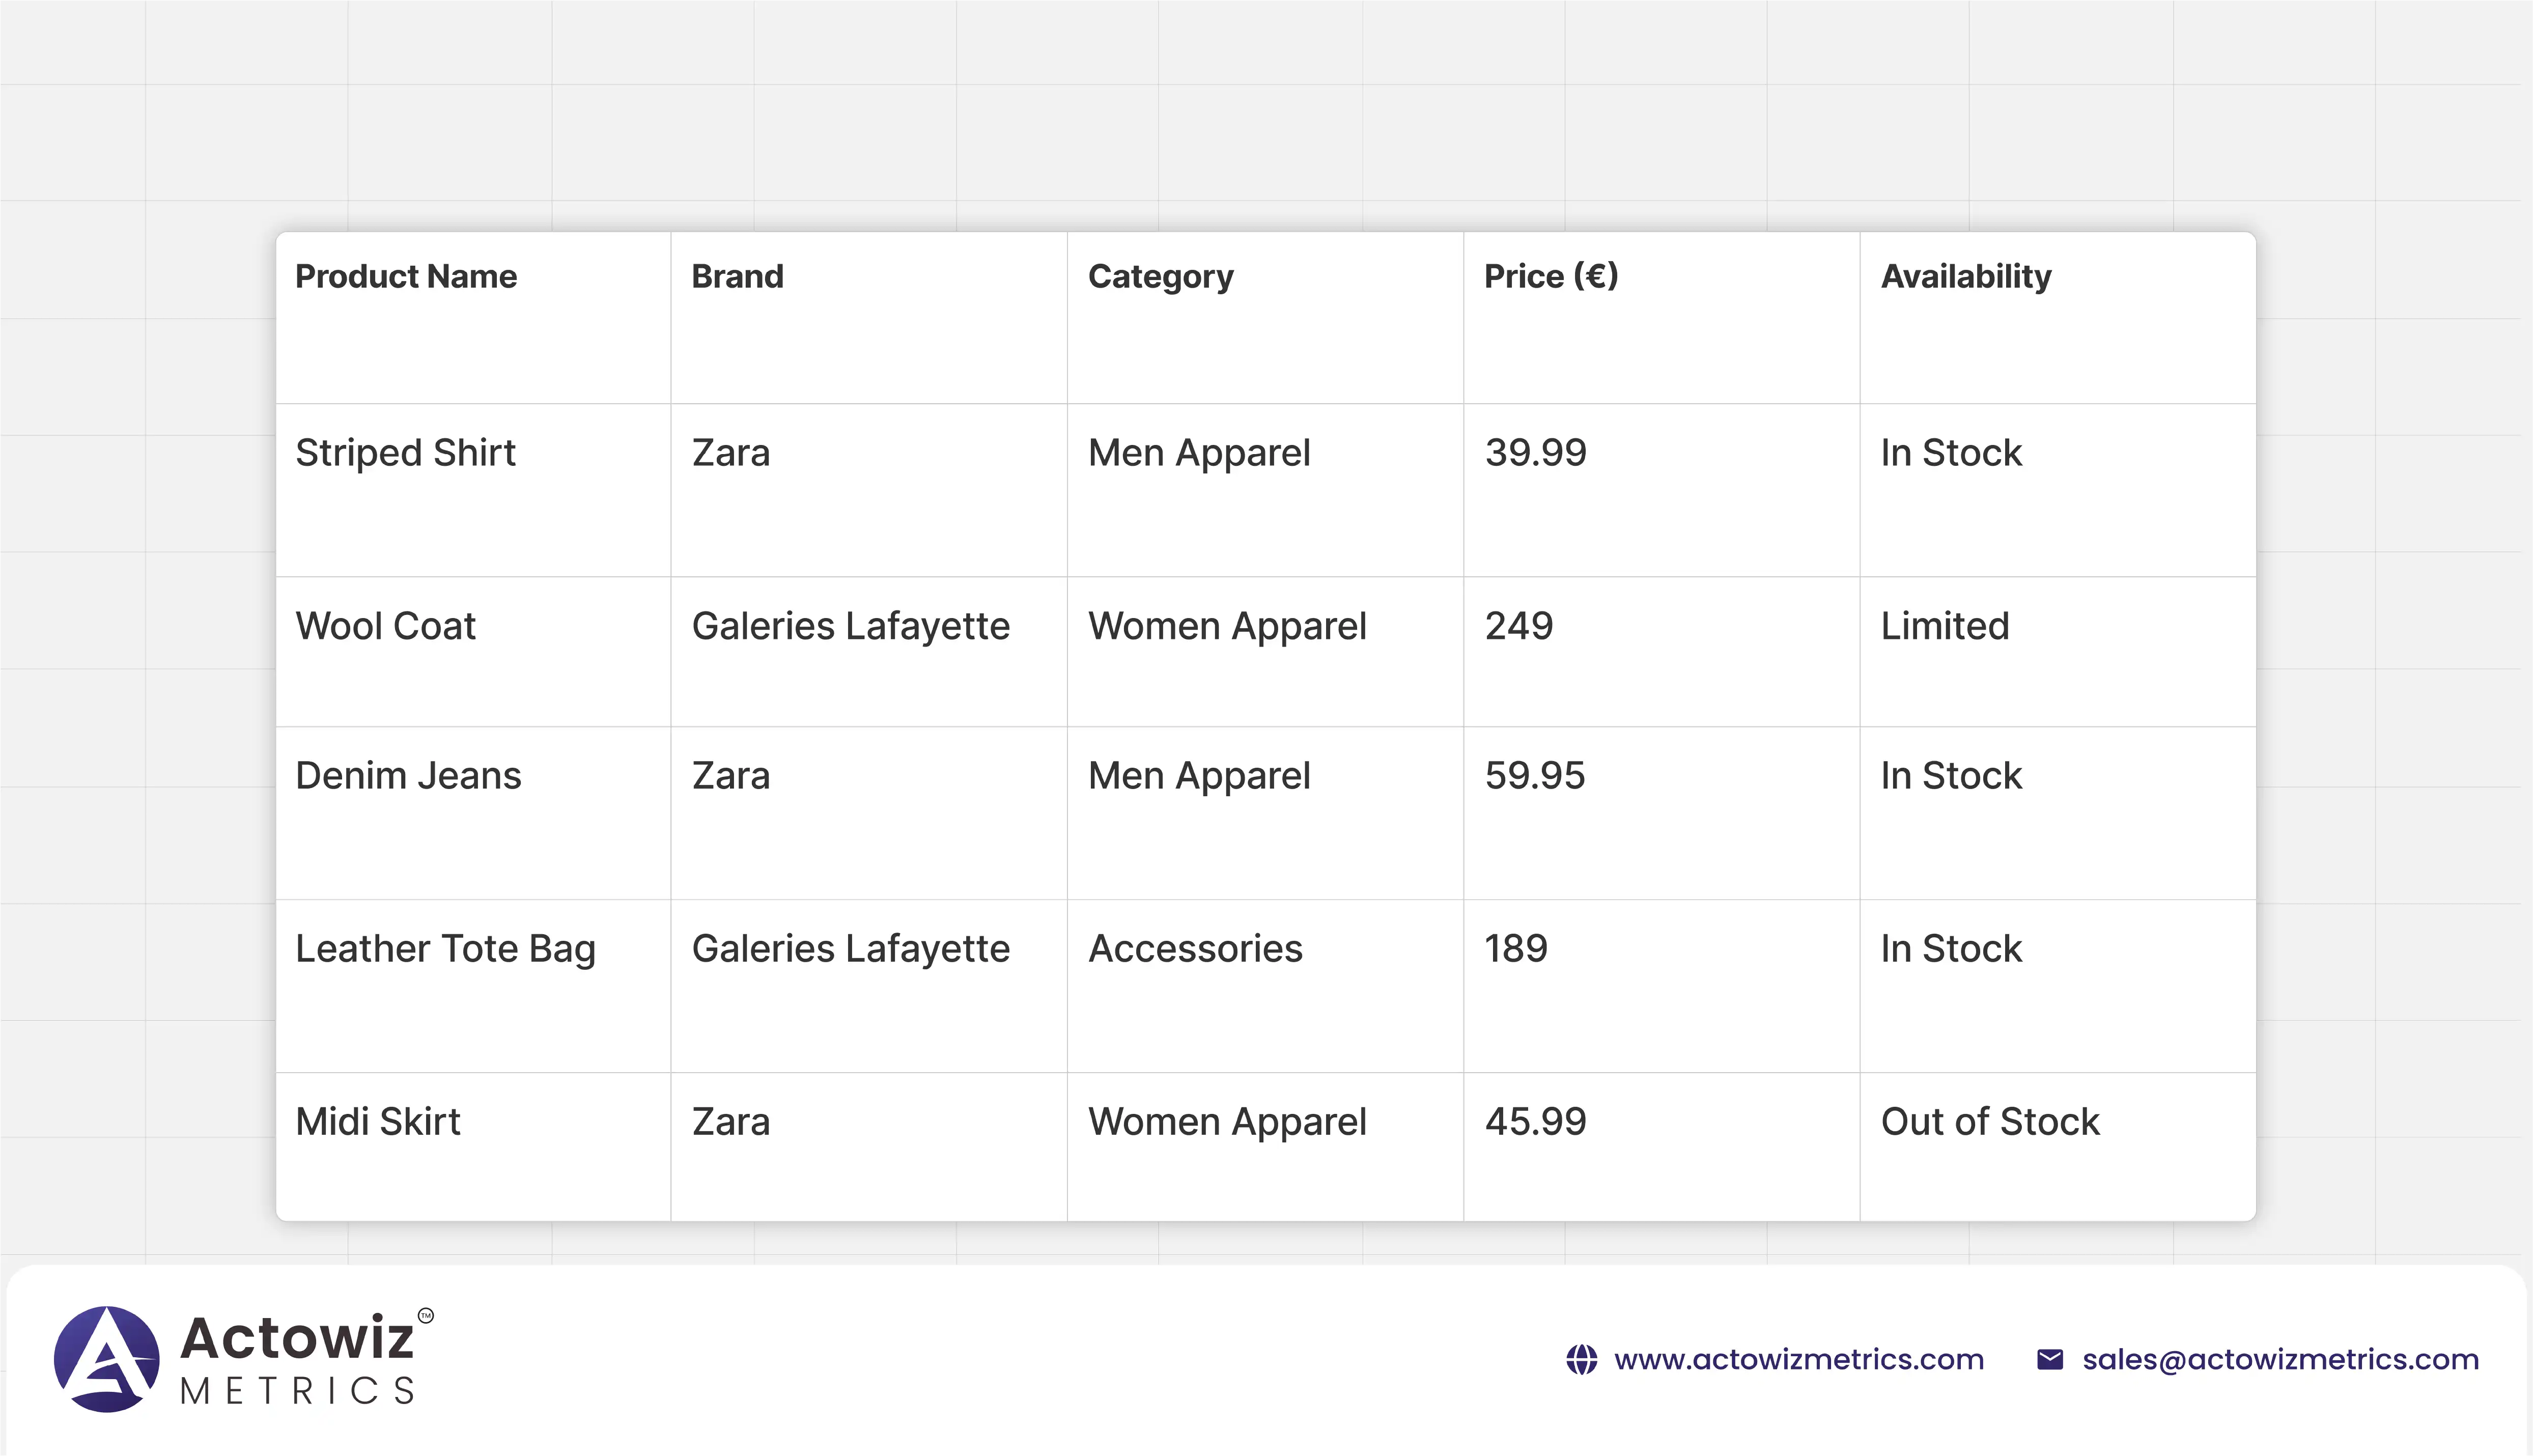Open the www.actowizmetrics.com link
2533x1456 pixels.
[1798, 1360]
